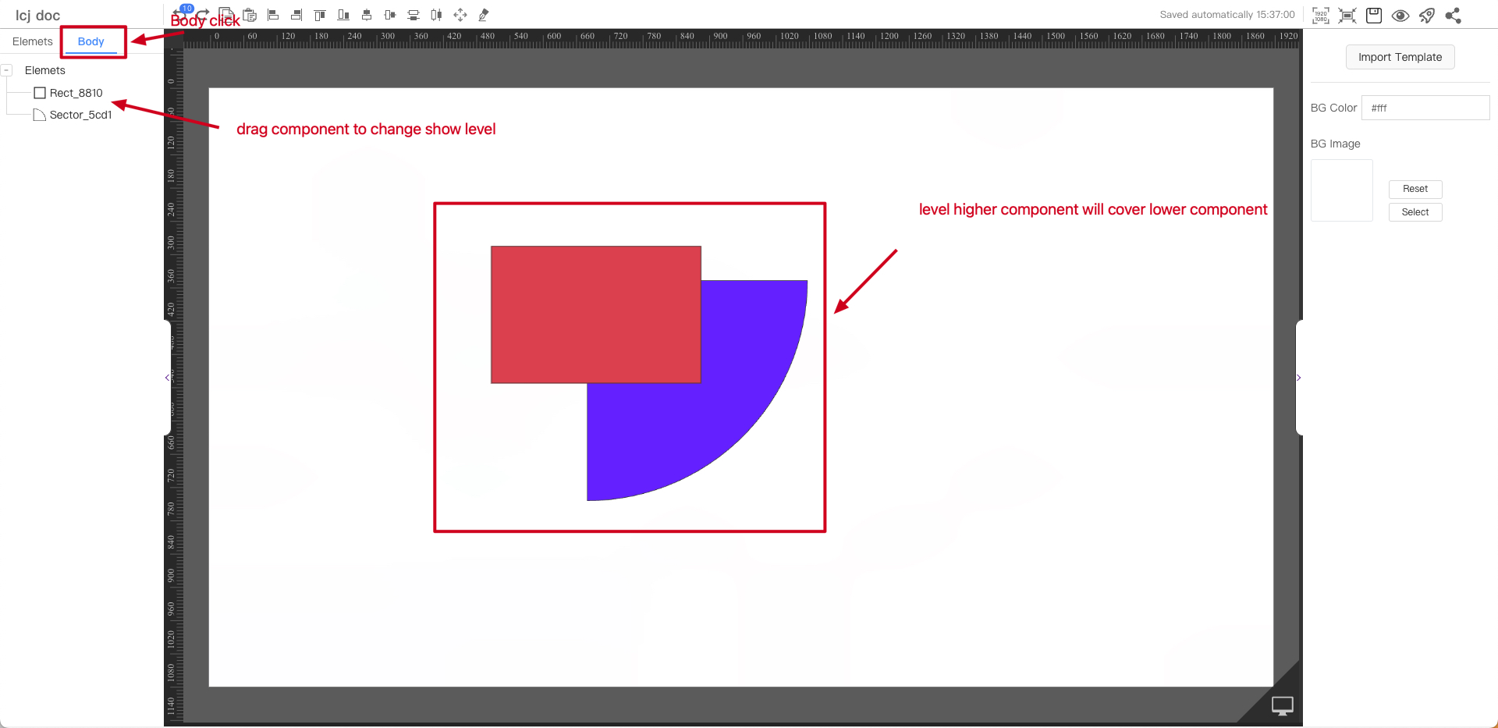Select the red rectangle on canvas
Screen dimensions: 1498x728
596,314
